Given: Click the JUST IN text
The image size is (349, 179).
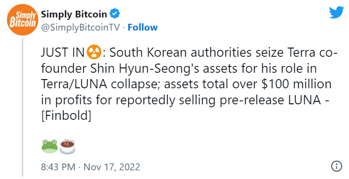Looking at the screenshot, I should click(63, 52).
